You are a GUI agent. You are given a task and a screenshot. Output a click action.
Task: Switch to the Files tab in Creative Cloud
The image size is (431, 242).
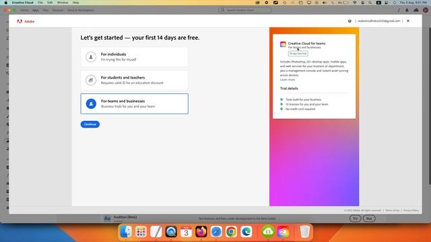[x=46, y=10]
